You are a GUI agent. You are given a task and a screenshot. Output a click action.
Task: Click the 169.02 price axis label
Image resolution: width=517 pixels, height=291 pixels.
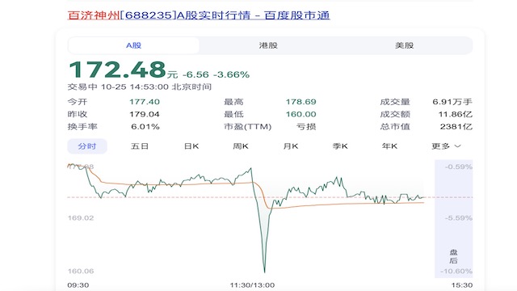(x=81, y=218)
